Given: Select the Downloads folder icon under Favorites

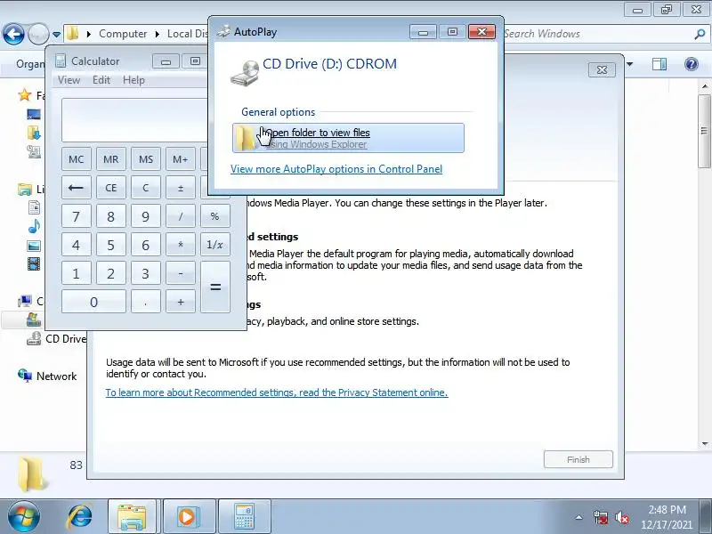Looking at the screenshot, I should (34, 133).
